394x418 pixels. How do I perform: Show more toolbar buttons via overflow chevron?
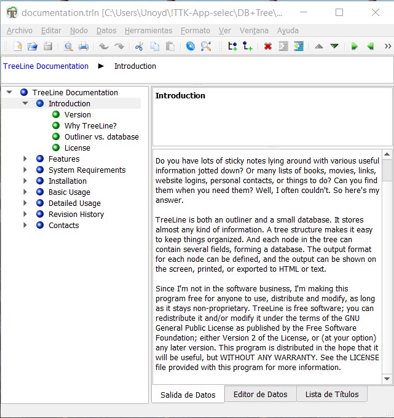pyautogui.click(x=387, y=46)
